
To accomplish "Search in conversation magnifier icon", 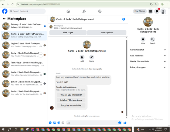I will (x=153, y=39).
